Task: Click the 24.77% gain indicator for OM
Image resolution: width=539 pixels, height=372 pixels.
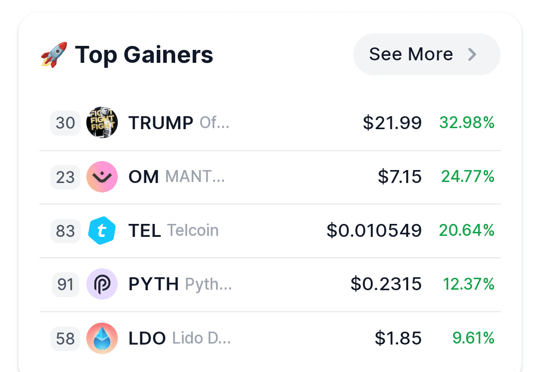Action: 467,177
